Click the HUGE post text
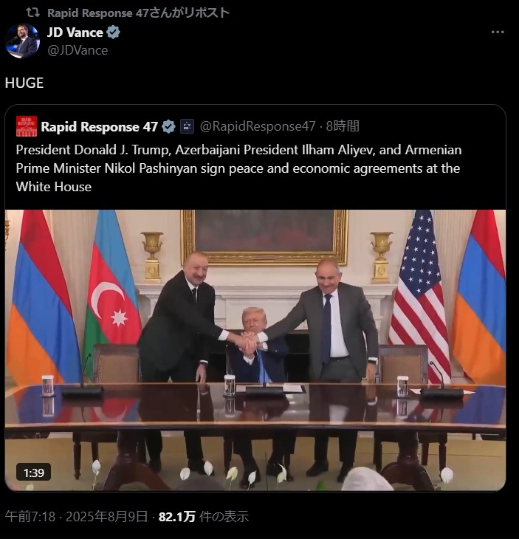Image resolution: width=519 pixels, height=539 pixels. coord(24,83)
